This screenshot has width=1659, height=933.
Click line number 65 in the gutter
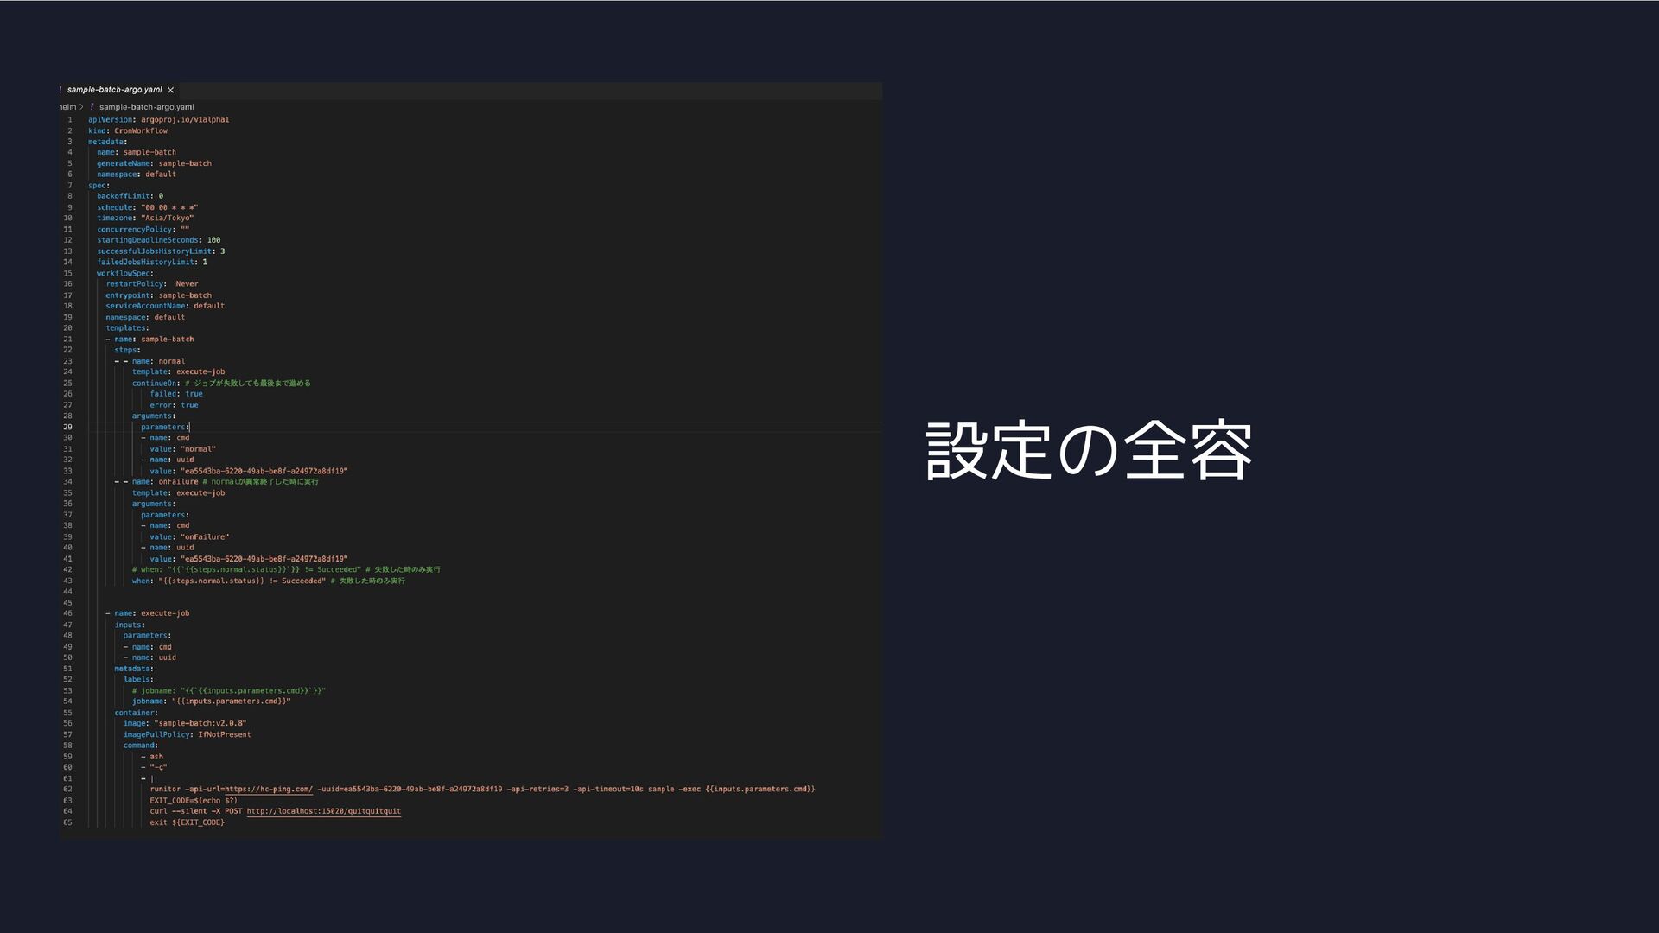68,823
